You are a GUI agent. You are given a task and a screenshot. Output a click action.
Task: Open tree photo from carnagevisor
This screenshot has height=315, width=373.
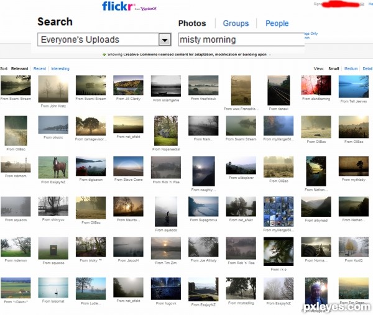click(91, 126)
